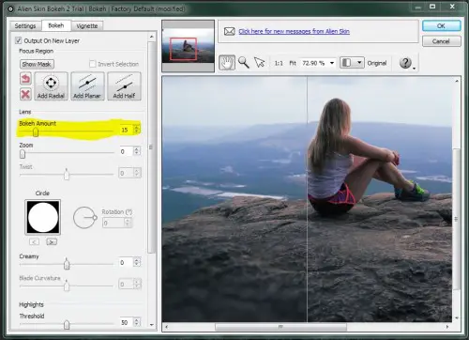Click the Creamy value field
Image resolution: width=469 pixels, height=340 pixels.
point(126,262)
